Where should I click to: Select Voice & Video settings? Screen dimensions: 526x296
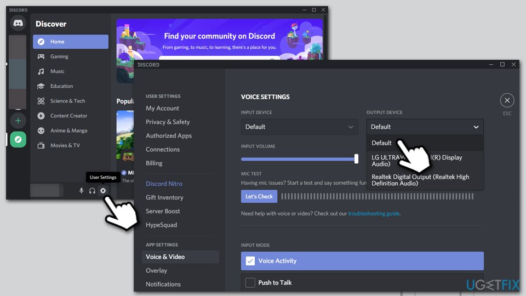point(180,257)
